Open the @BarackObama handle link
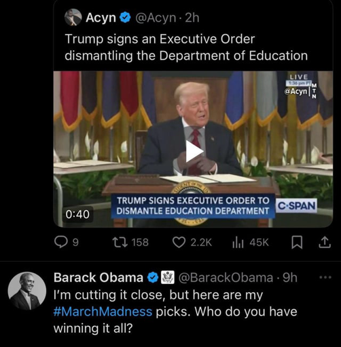The width and height of the screenshot is (341, 347). tap(226, 277)
